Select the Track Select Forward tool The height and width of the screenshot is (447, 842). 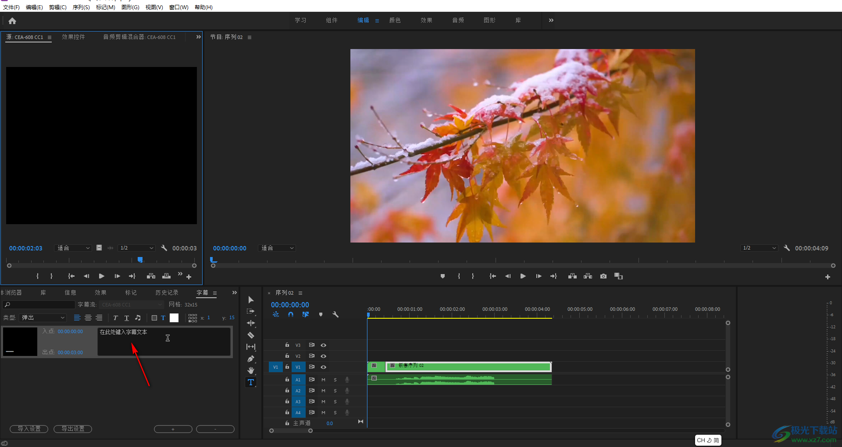point(251,311)
